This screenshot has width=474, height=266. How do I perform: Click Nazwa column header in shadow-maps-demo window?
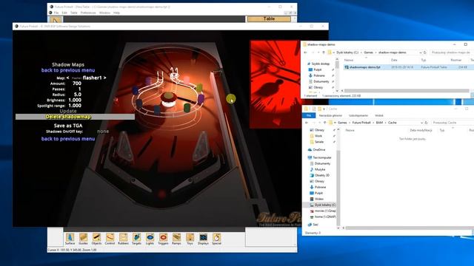(x=349, y=60)
